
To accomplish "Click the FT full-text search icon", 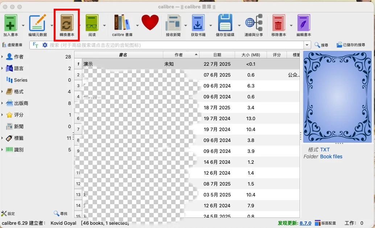I will (x=35, y=45).
